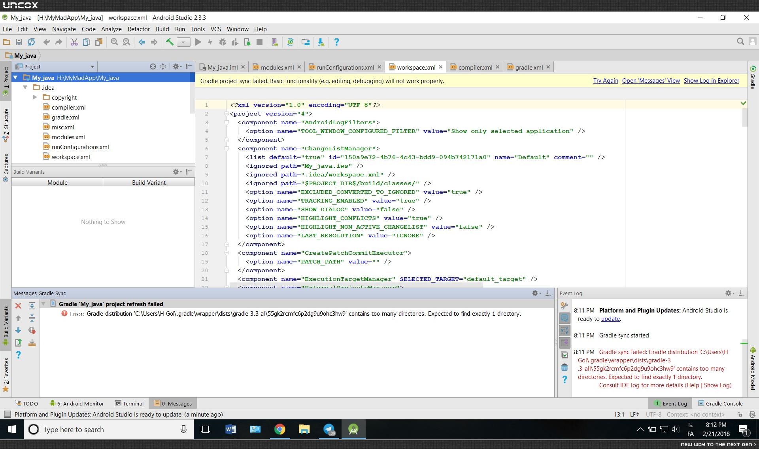
Task: Open the File menu
Action: tap(7, 29)
